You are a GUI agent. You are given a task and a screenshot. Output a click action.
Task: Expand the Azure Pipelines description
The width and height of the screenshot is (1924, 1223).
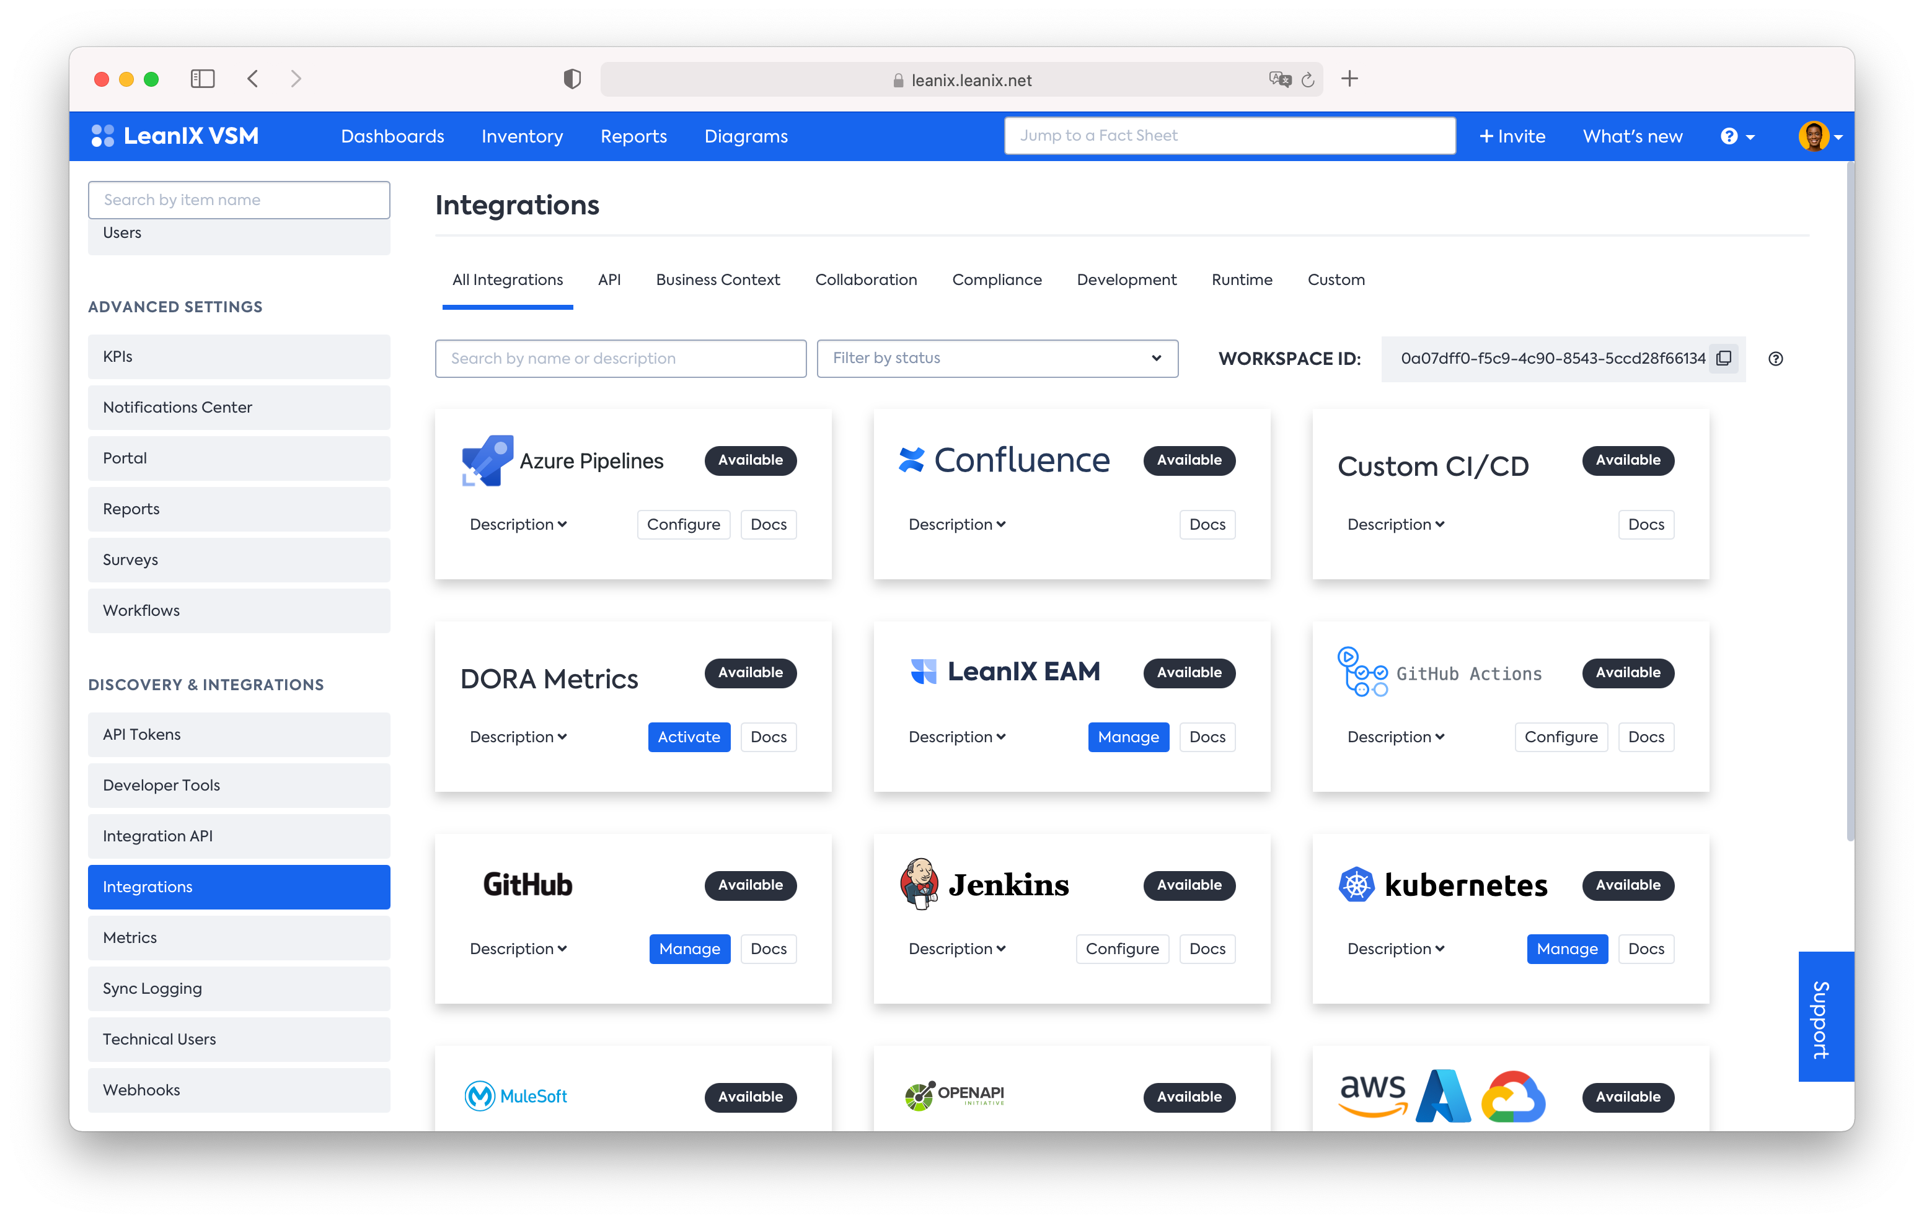tap(519, 525)
